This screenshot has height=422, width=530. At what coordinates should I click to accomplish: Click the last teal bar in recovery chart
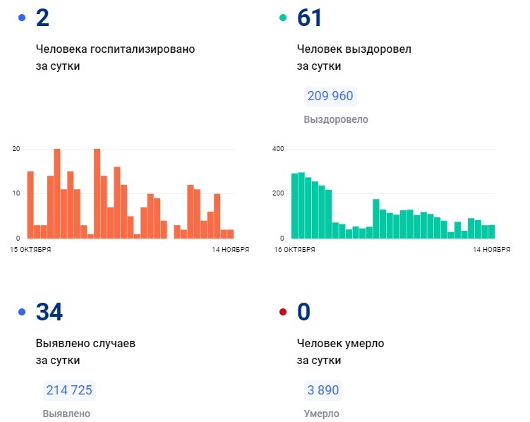point(491,231)
